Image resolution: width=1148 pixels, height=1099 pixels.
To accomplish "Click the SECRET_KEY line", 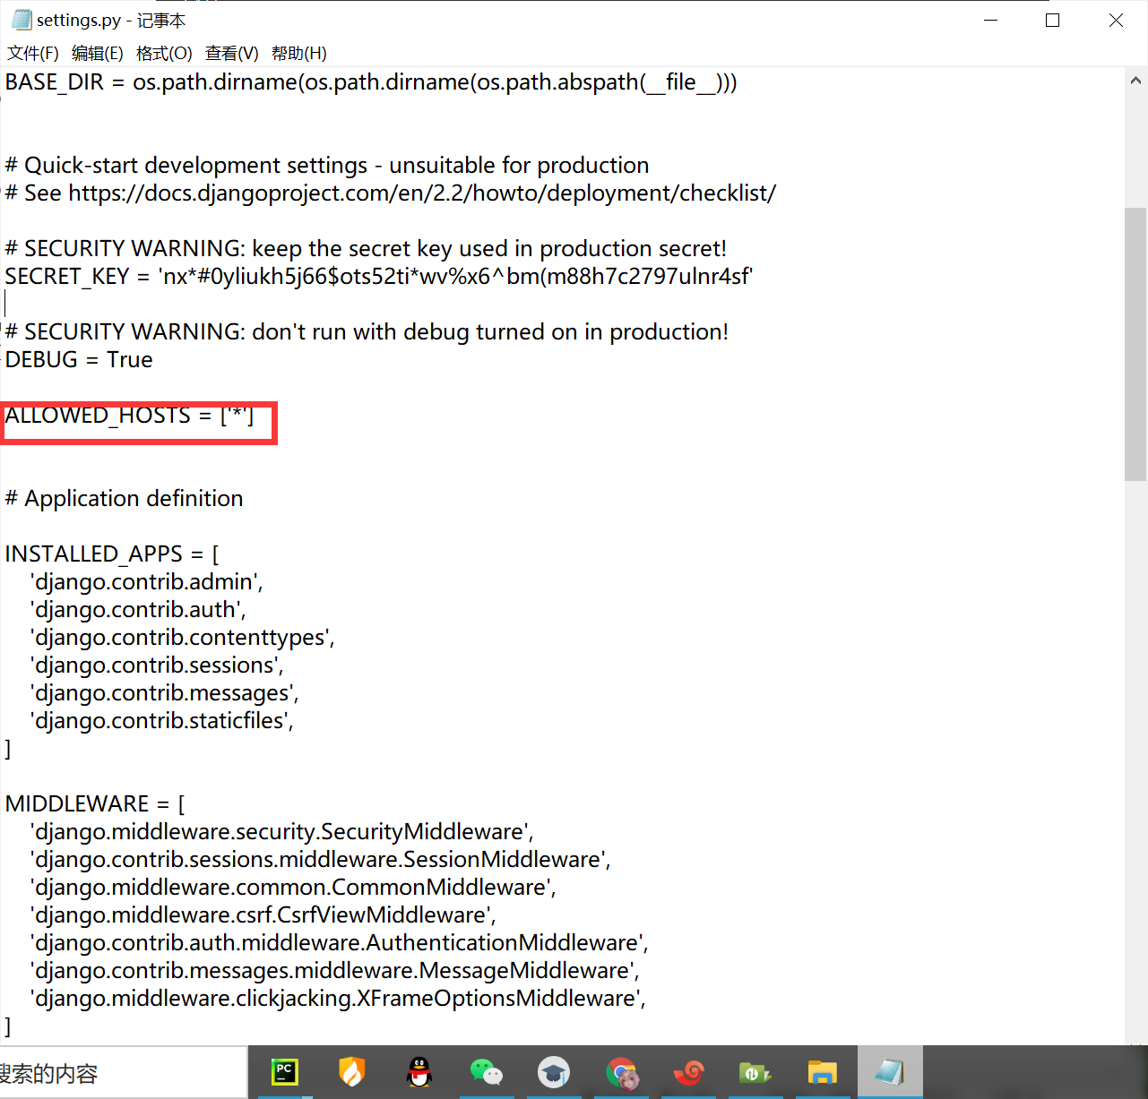I will (378, 277).
